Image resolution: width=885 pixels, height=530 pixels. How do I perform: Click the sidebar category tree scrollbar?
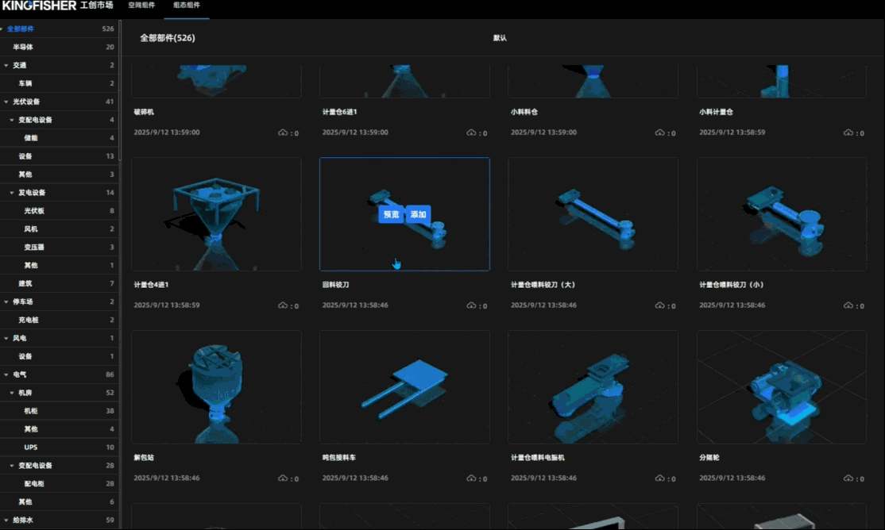pos(120,90)
